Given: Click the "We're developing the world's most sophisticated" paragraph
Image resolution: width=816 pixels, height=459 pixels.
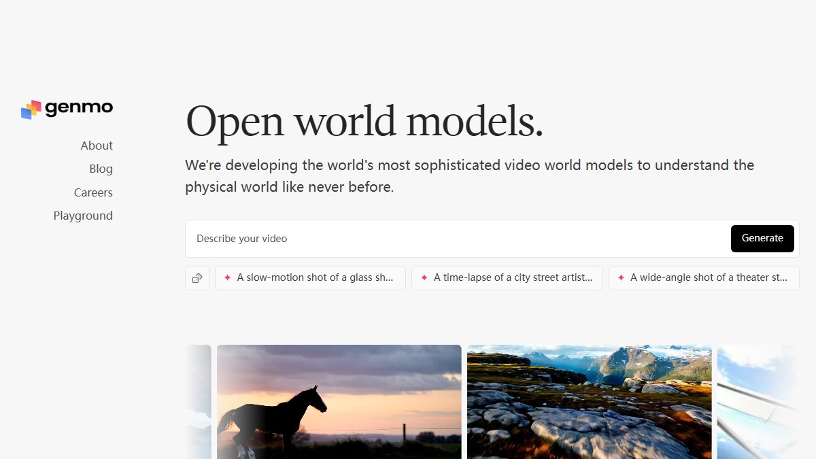Looking at the screenshot, I should 470,176.
